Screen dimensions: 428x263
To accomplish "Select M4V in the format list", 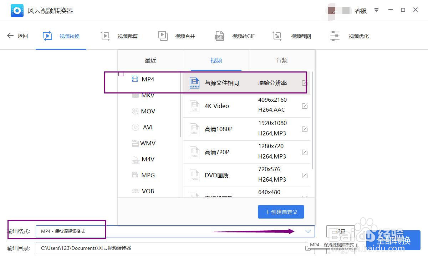I will tap(148, 159).
